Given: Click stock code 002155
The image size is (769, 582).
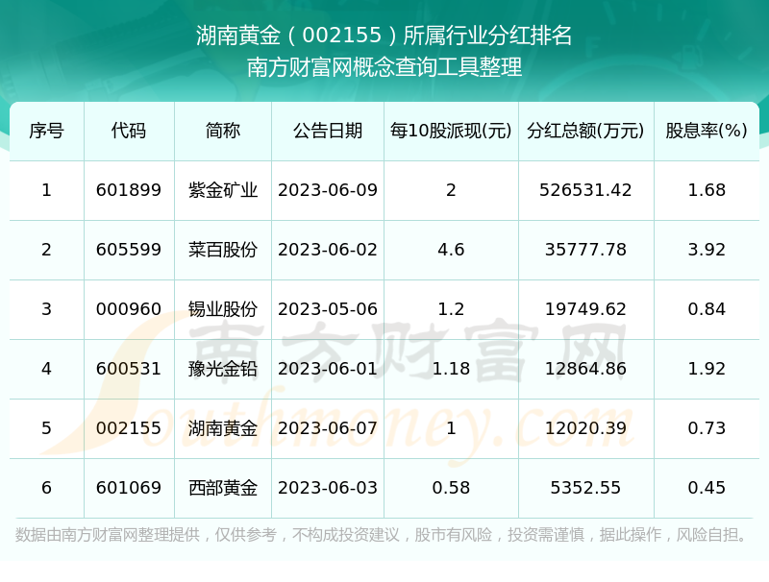Looking at the screenshot, I should 129,428.
